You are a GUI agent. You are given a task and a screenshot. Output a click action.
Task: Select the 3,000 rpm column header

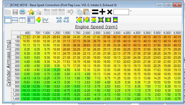click(106, 33)
